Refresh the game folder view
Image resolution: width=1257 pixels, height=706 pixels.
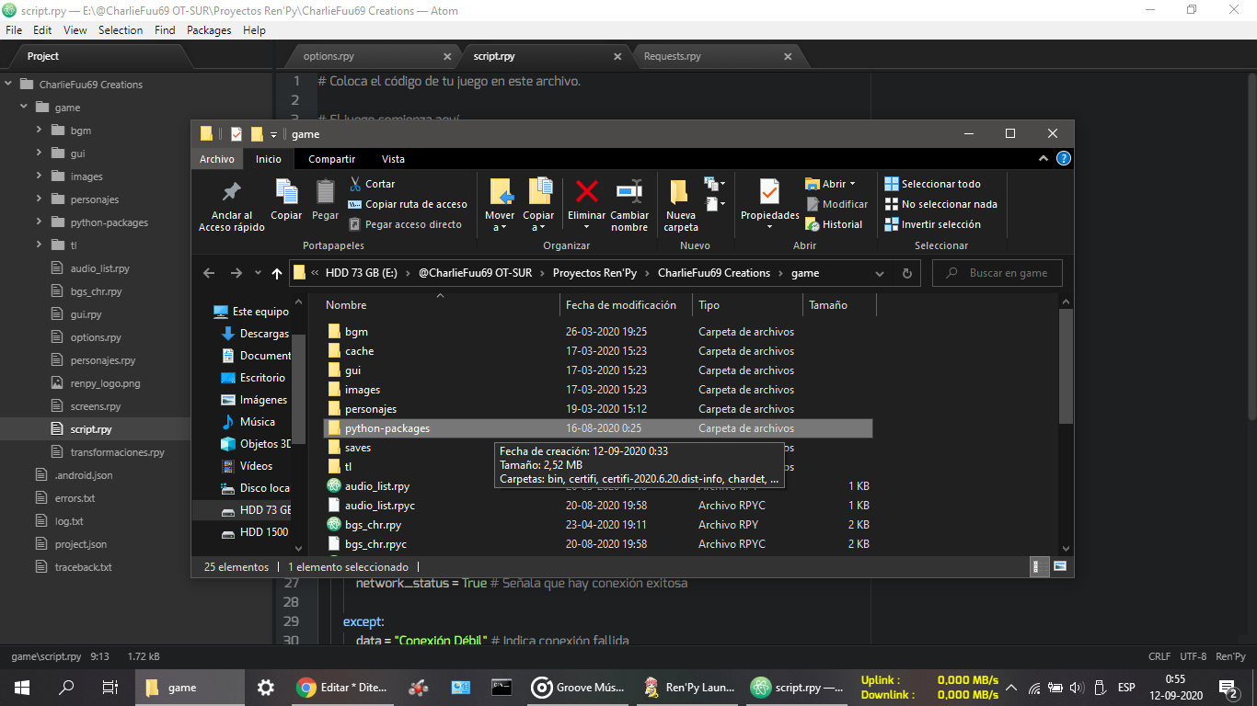906,273
